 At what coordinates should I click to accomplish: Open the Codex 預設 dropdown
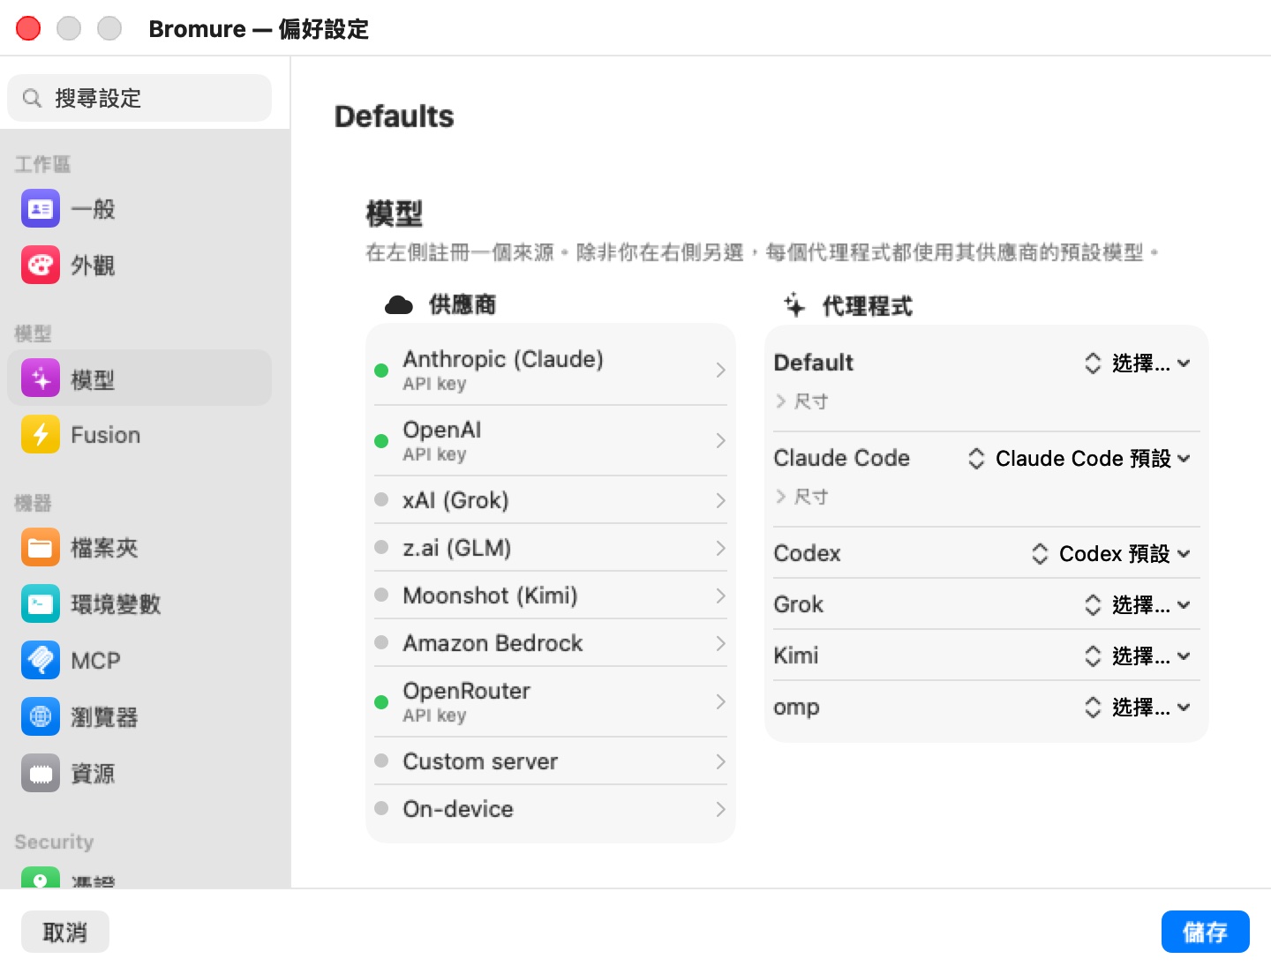(x=1111, y=553)
